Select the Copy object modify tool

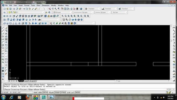[6, 31]
